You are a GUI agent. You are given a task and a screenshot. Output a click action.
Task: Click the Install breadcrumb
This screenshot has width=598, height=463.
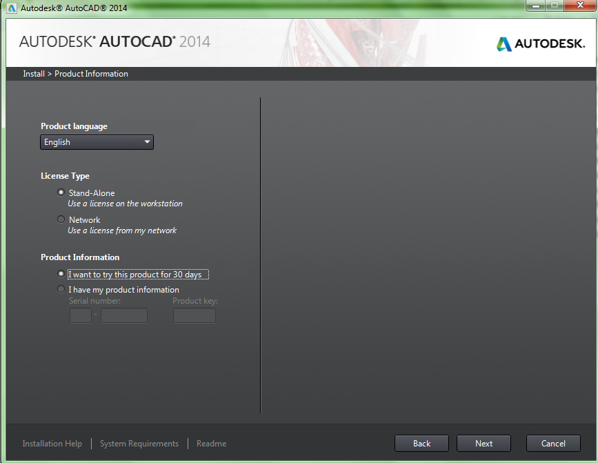tap(34, 74)
